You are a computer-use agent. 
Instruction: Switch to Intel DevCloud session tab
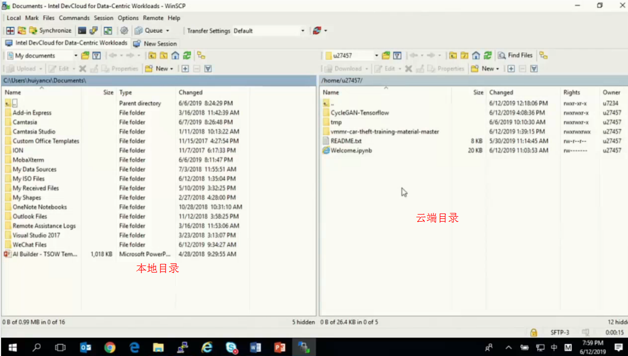click(x=67, y=43)
